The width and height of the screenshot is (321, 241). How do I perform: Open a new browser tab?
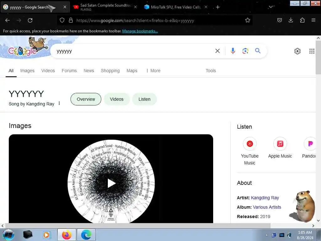(218, 7)
